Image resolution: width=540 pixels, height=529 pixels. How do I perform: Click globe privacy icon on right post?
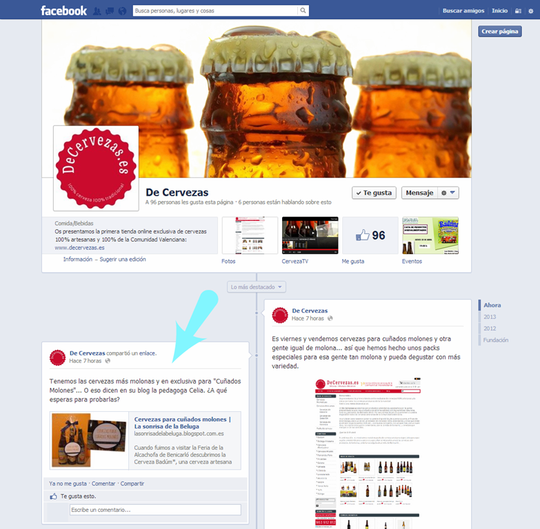[330, 318]
